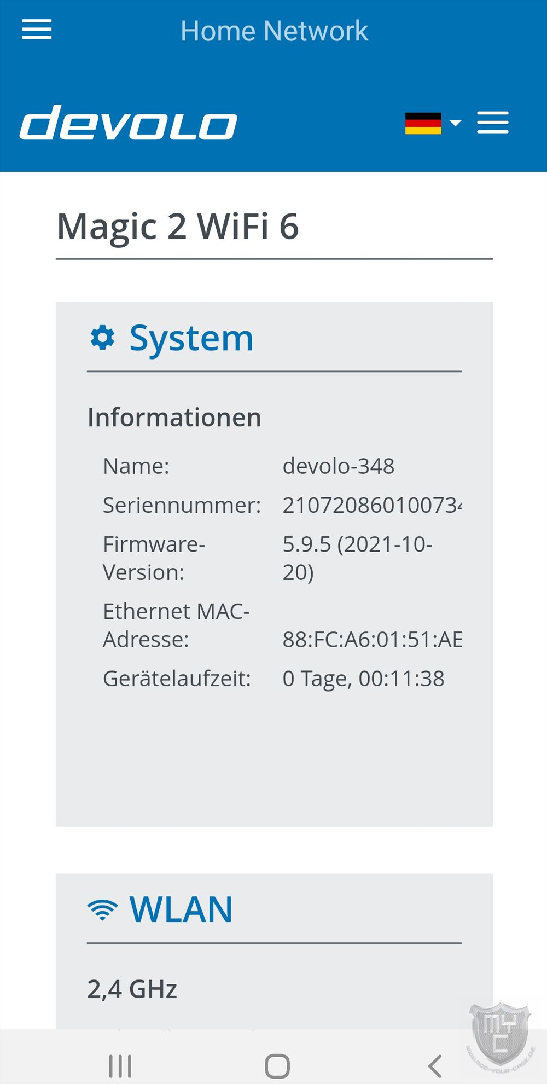Click the 2,4 GHz subsection heading
Viewport: 547px width, 1084px height.
click(x=132, y=989)
